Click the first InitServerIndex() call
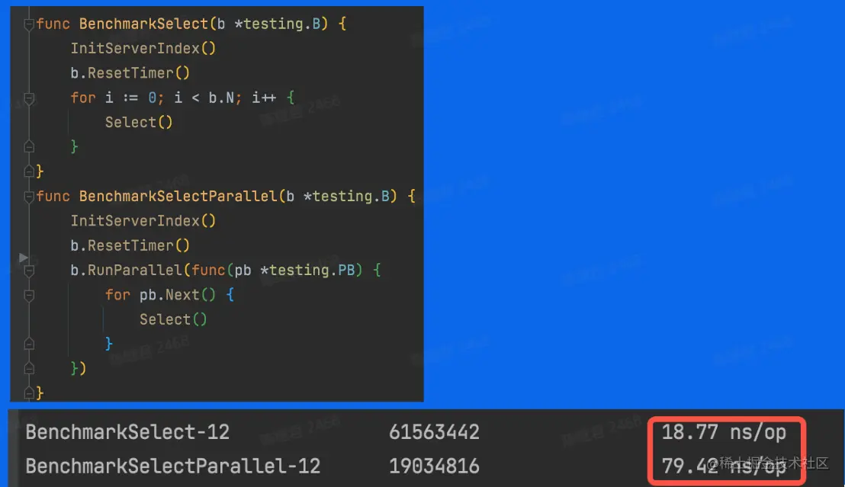845x487 pixels. (143, 49)
